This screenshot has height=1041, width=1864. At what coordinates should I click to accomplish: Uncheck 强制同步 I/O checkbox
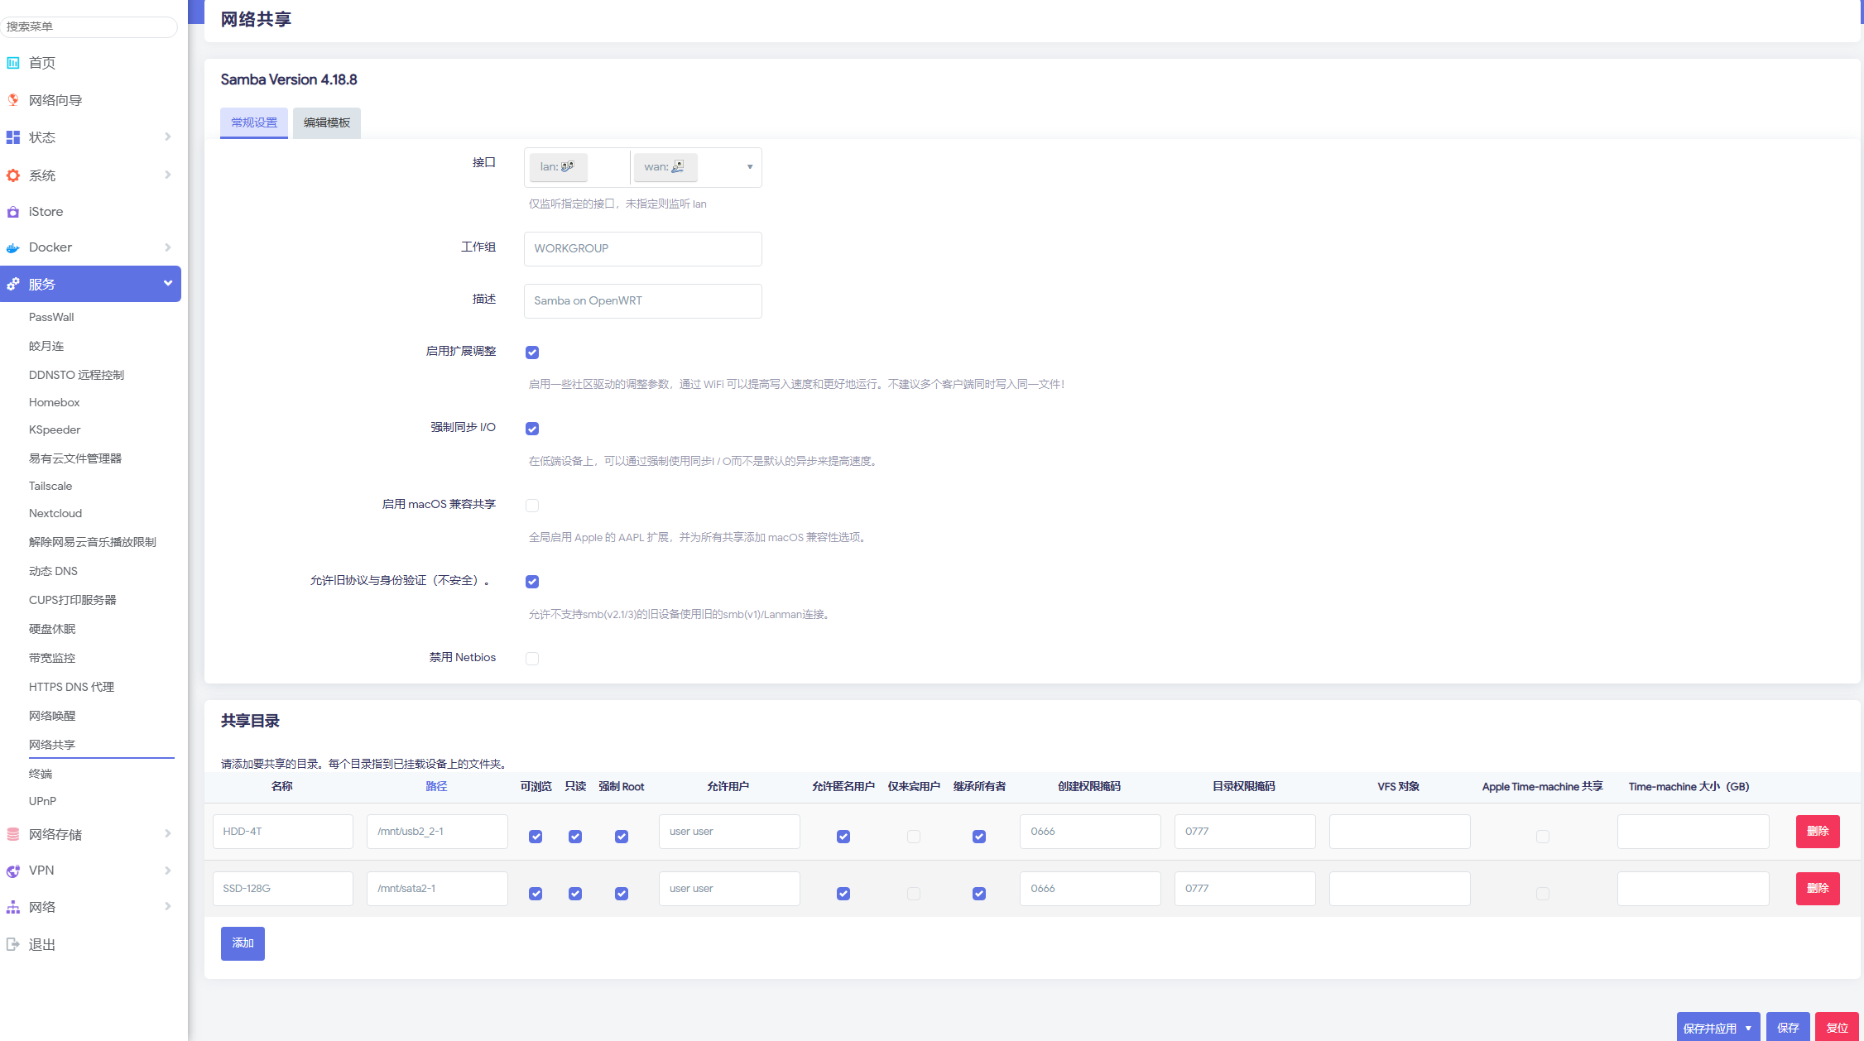532,429
